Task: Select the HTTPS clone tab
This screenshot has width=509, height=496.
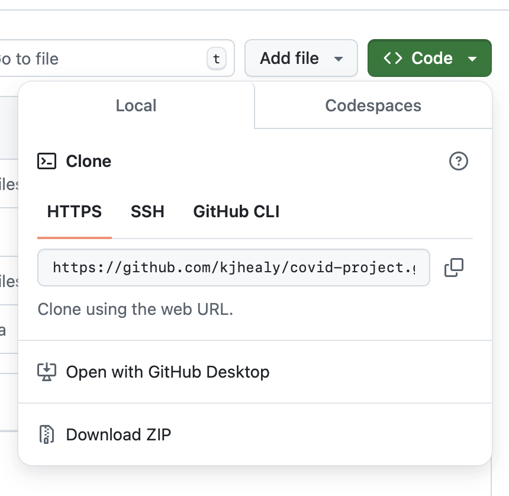Action: pyautogui.click(x=75, y=211)
